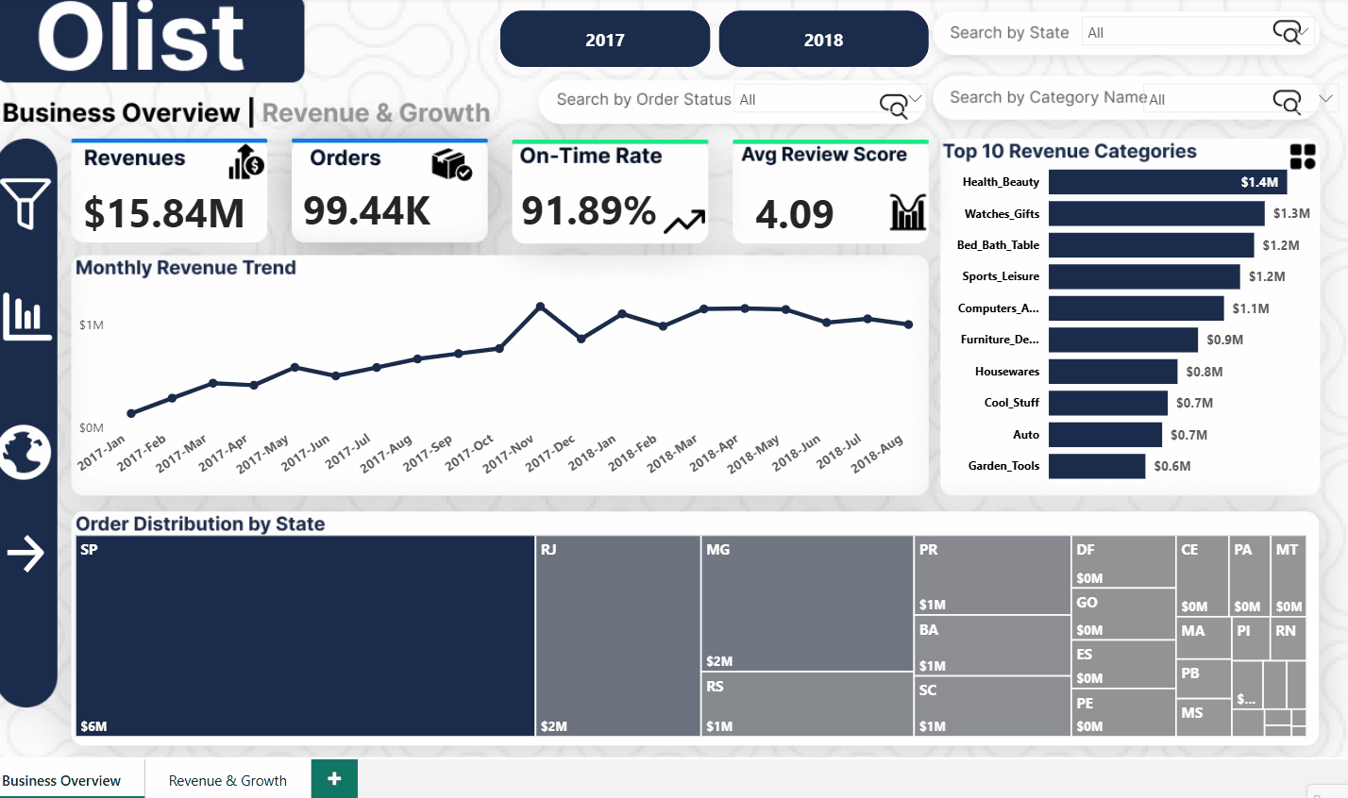Toggle the 2018 year filter
Image resolution: width=1348 pixels, height=798 pixels.
click(823, 39)
